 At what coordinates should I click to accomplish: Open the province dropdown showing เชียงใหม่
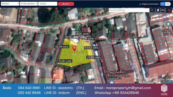10,4
